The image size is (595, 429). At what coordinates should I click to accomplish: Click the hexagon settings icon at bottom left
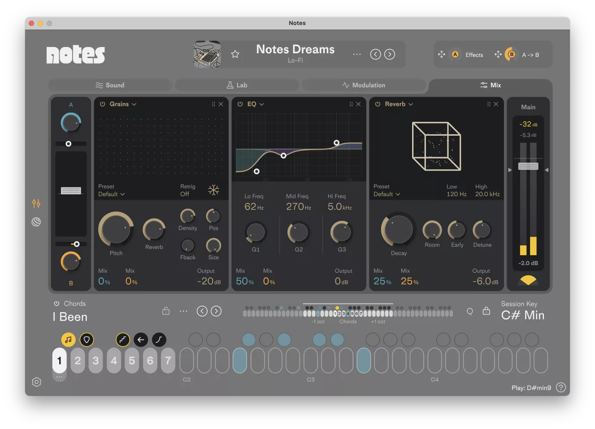coord(36,382)
